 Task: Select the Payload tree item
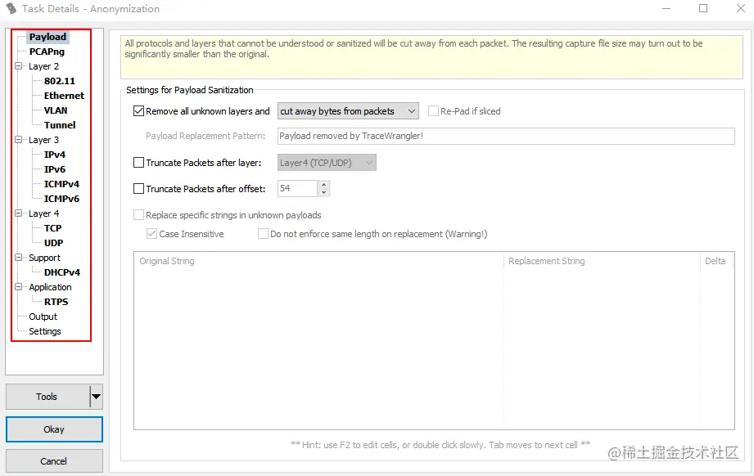point(47,37)
